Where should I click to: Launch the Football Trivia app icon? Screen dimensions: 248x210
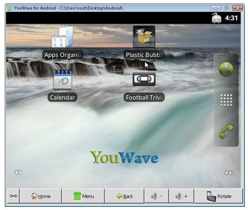click(144, 79)
